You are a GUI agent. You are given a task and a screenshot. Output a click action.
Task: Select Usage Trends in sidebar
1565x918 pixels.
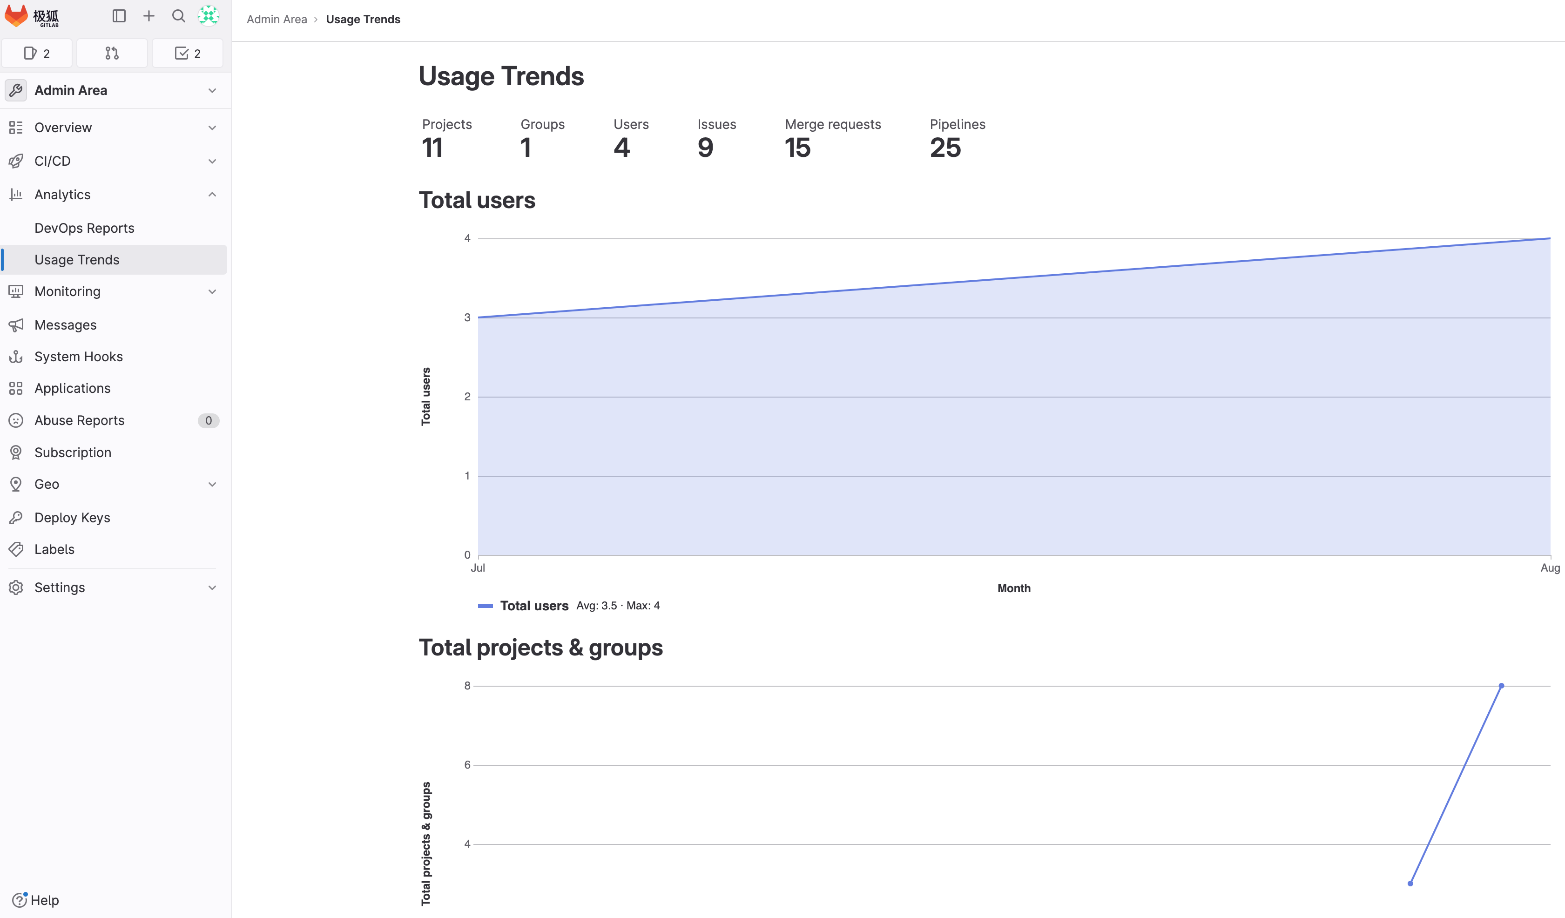click(77, 260)
